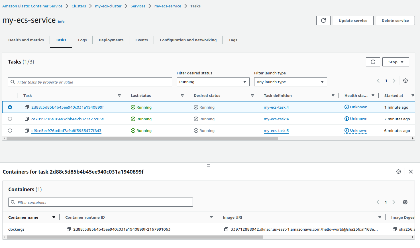Show Unknown health status for task ef9ce5ec
Viewport: 420px width, 248px height.
point(356,131)
